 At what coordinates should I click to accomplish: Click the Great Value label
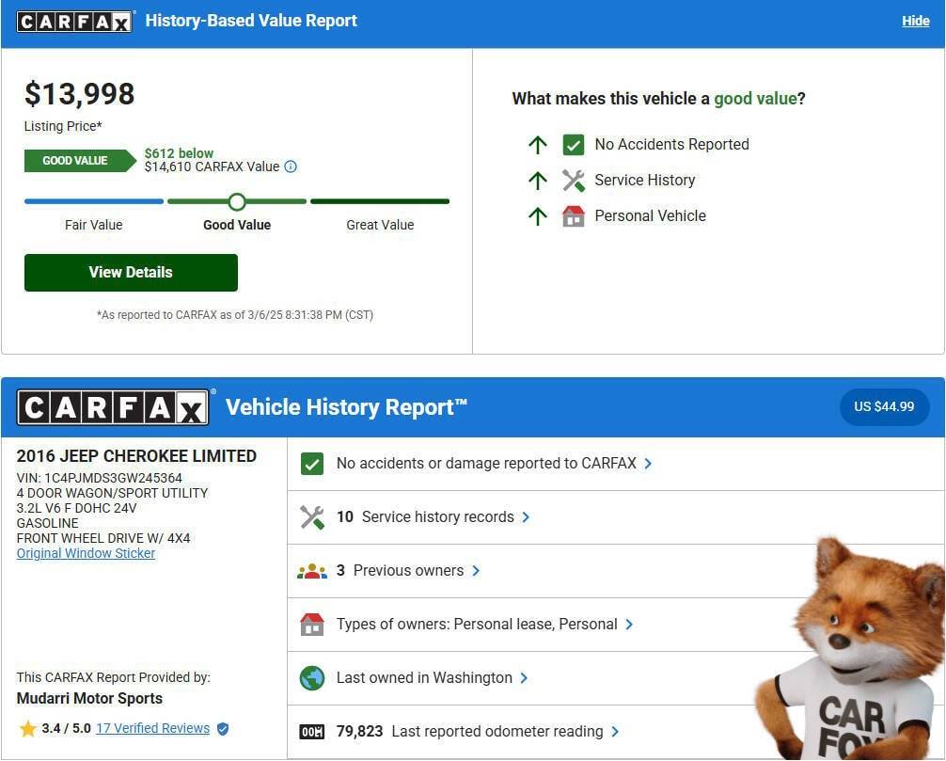tap(380, 225)
